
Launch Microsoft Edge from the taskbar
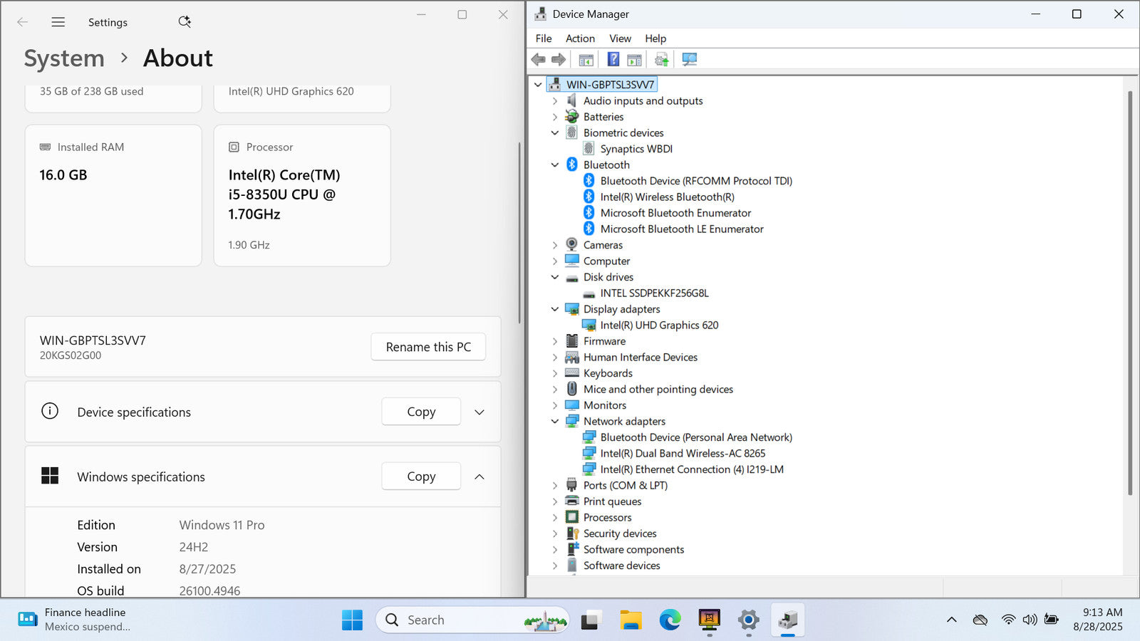click(670, 620)
